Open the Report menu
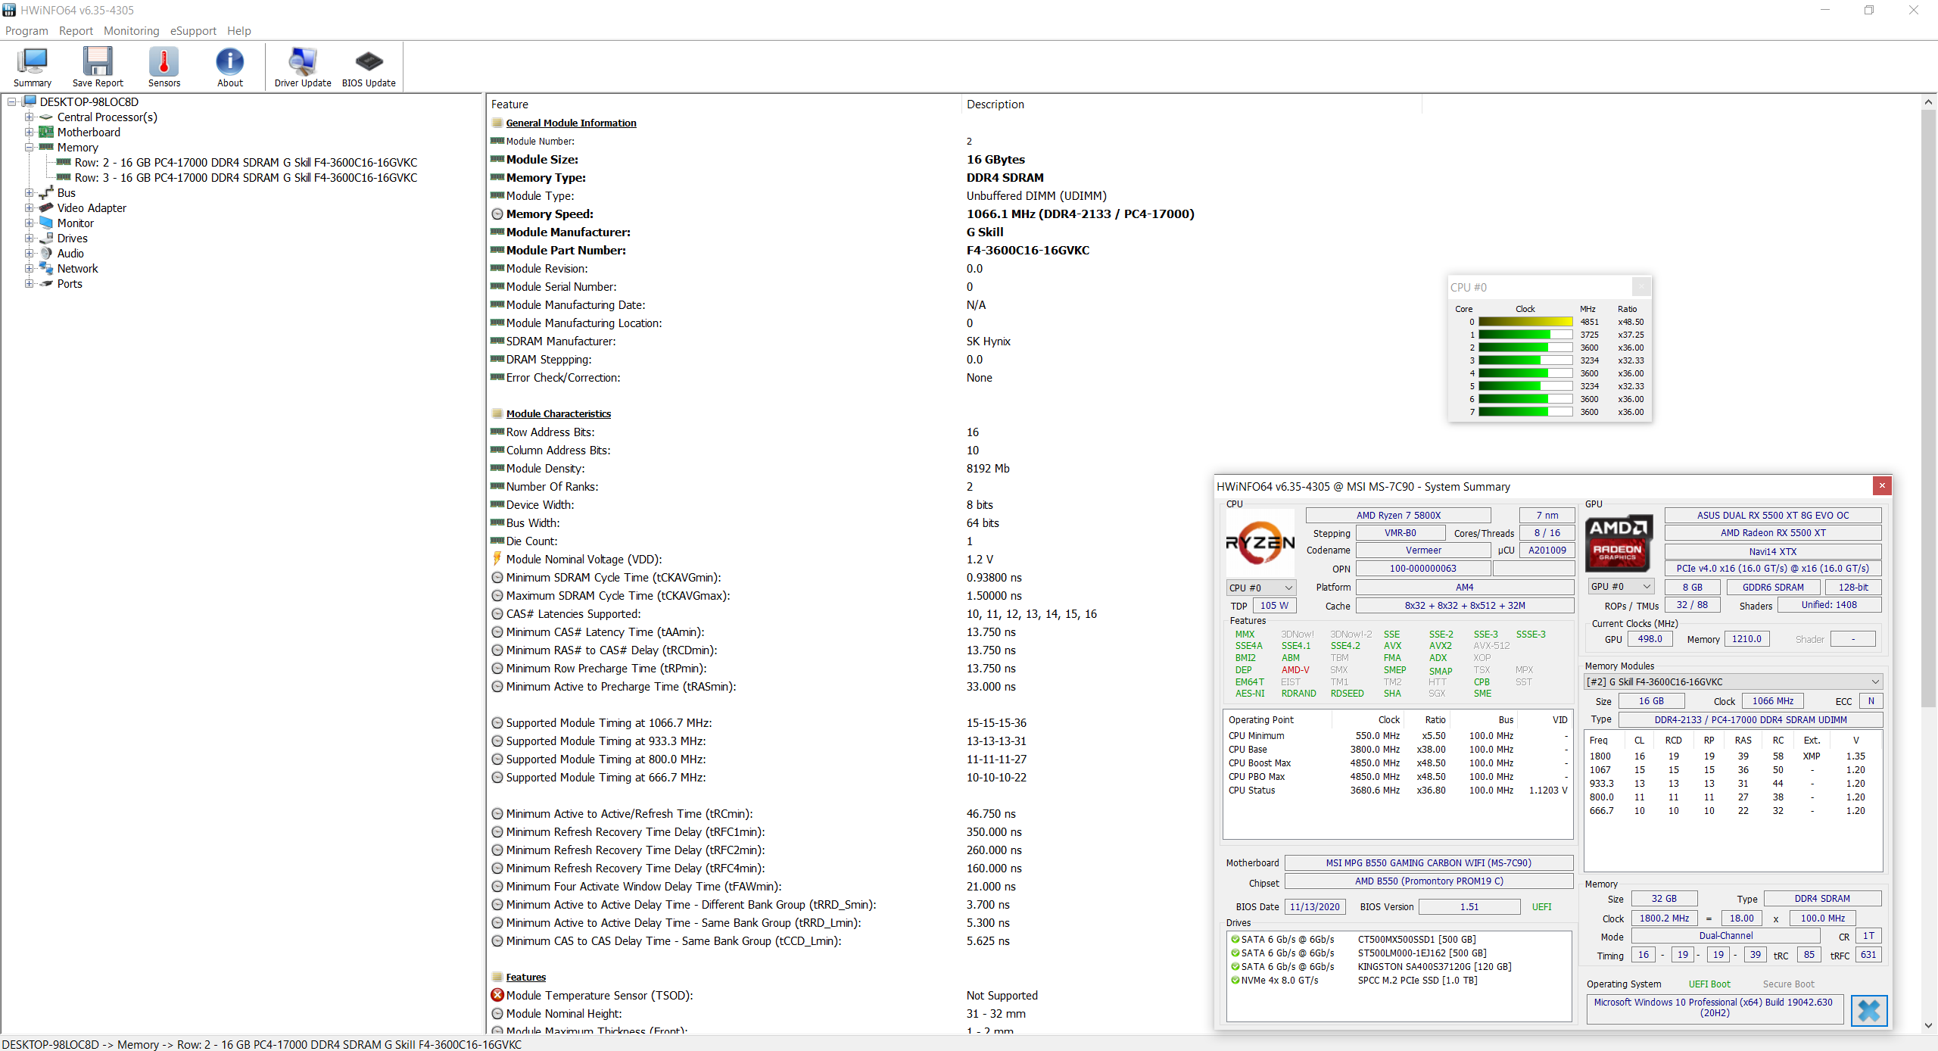1938x1051 pixels. pyautogui.click(x=76, y=31)
